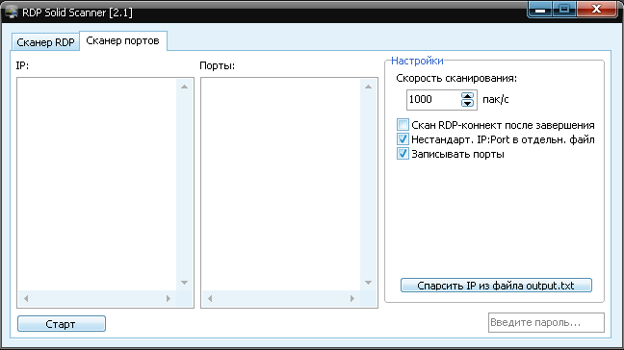Focus the Введите пароль password field

coord(546,322)
